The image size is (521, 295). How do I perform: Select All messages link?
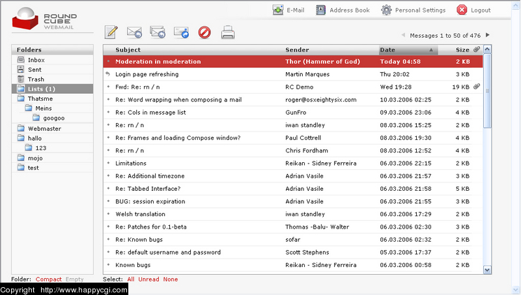(131, 279)
